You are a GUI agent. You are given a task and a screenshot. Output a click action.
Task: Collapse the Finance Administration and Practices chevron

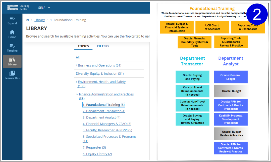coord(77,94)
